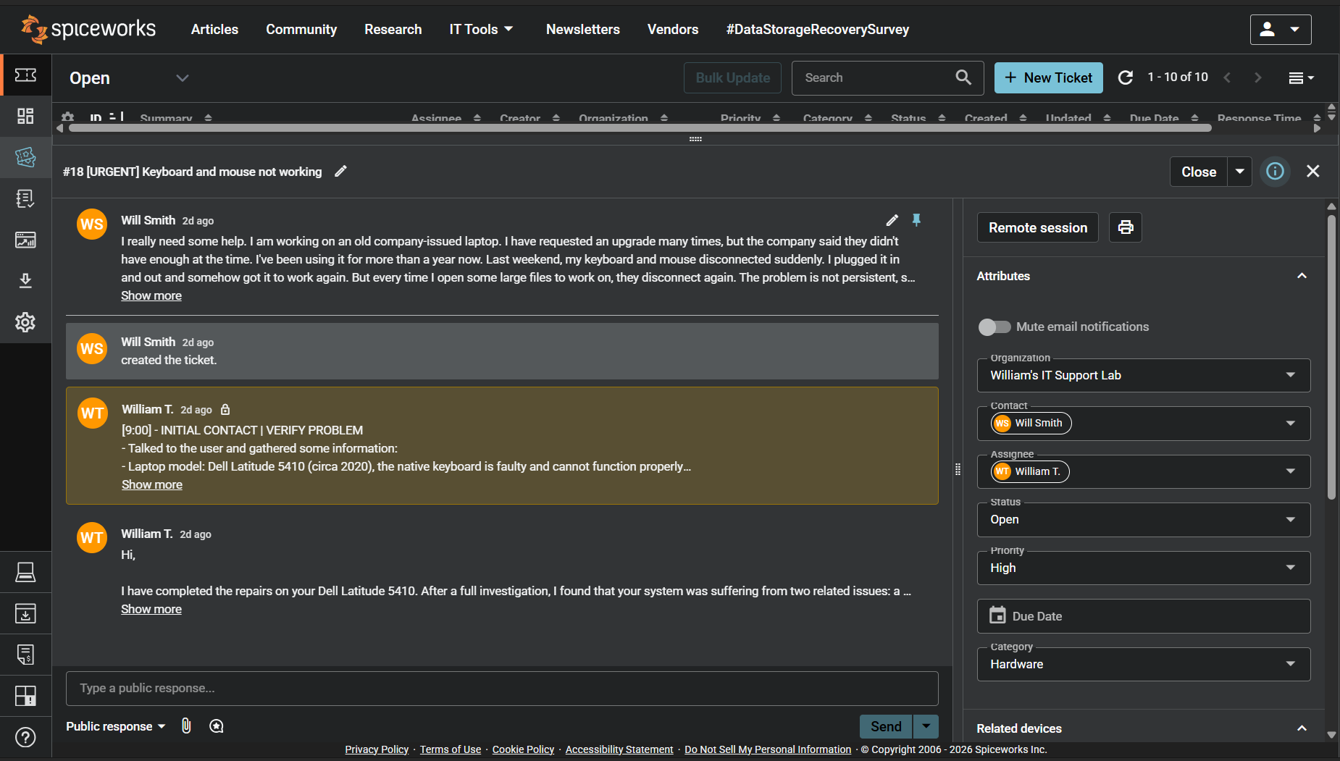The width and height of the screenshot is (1340, 761).
Task: Click the public response text field
Action: click(x=502, y=689)
